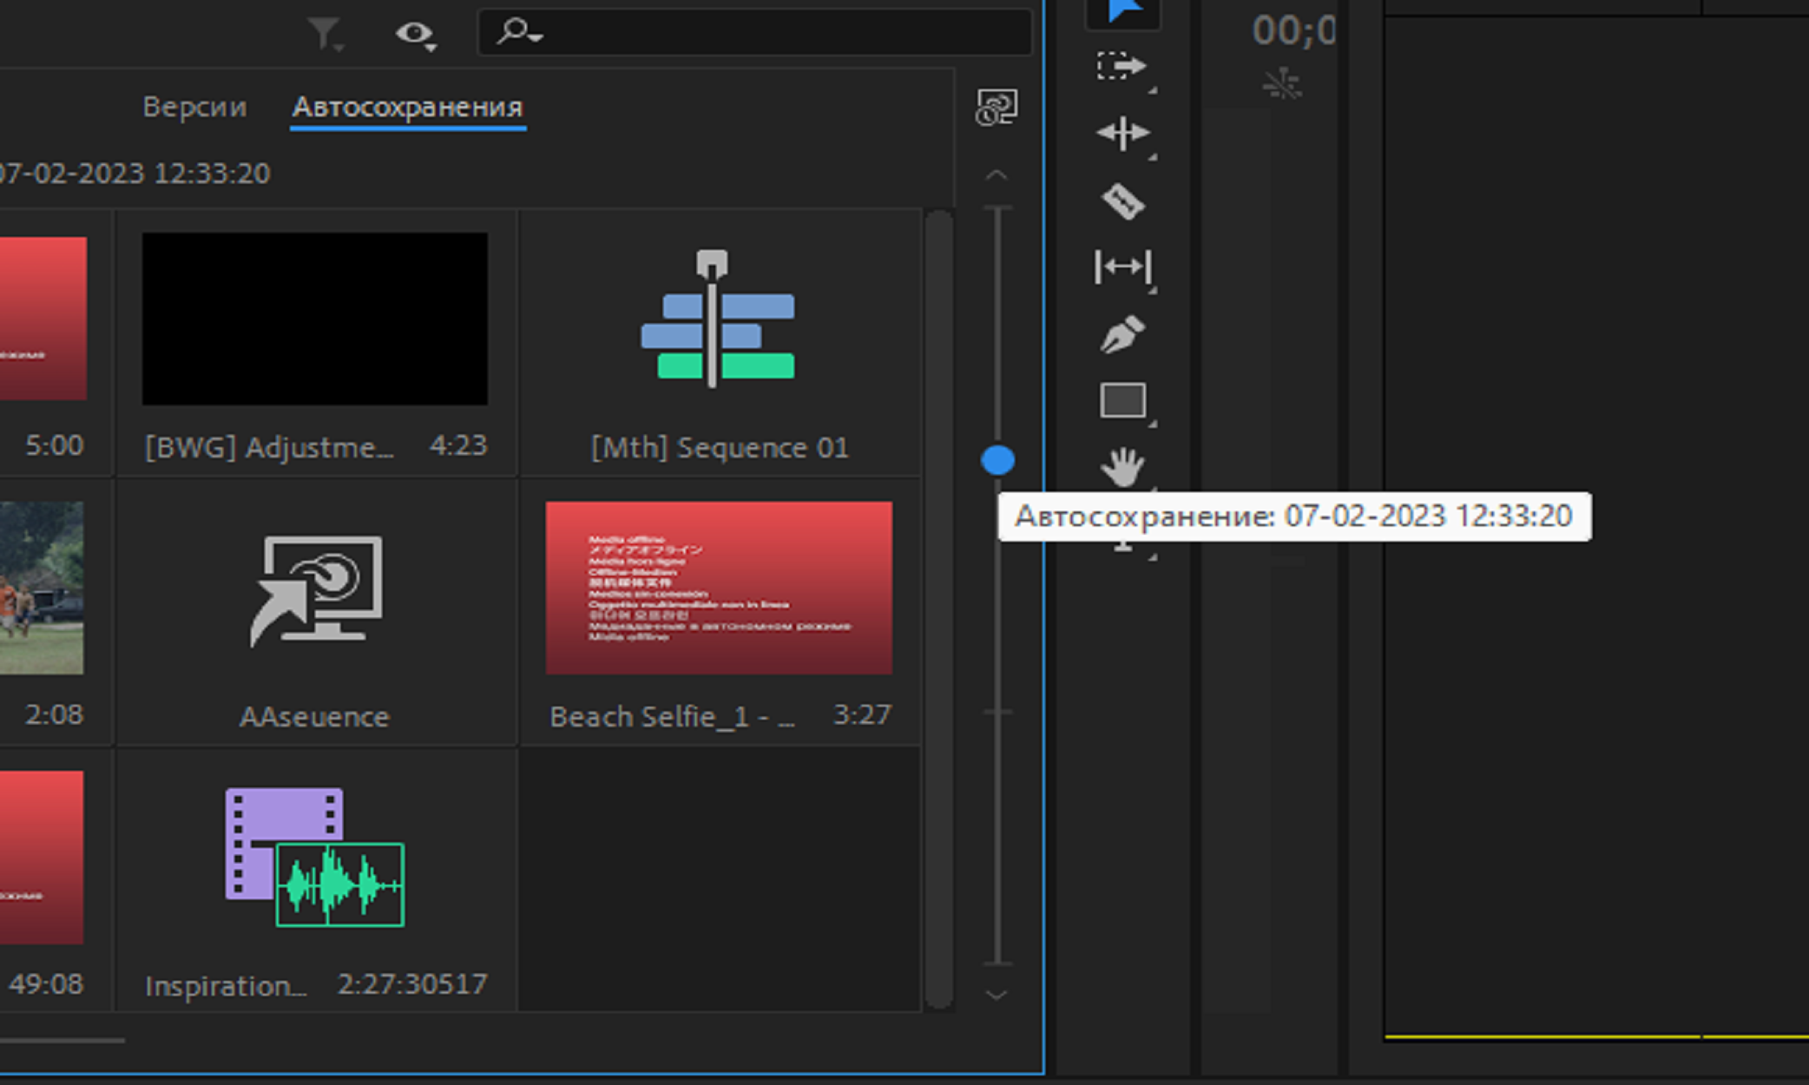Select the [Mth] Sequence 01 item
Screen dimensions: 1809x1085
point(719,319)
